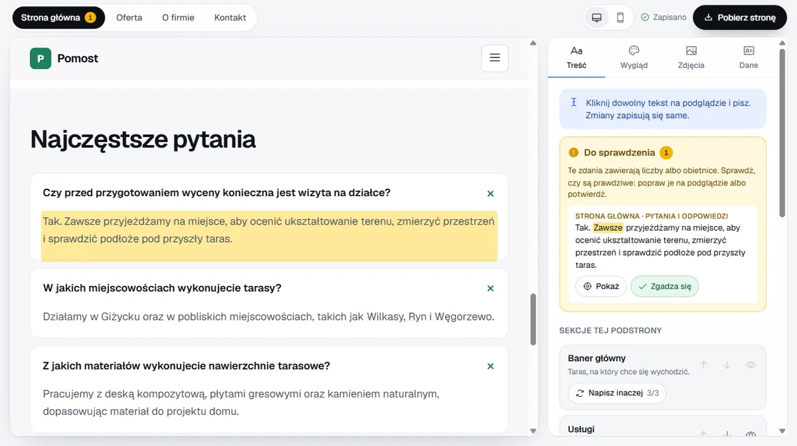The width and height of the screenshot is (797, 446).
Task: Click the preview vertical scrollbar thumb
Action: tap(533, 319)
